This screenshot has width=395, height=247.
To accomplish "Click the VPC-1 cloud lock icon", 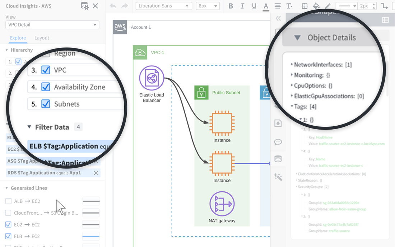I will pos(140,52).
